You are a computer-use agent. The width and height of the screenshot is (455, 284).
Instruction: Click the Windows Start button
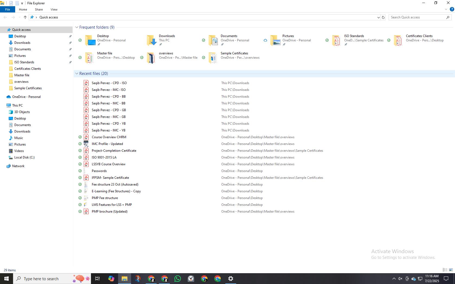pyautogui.click(x=6, y=279)
